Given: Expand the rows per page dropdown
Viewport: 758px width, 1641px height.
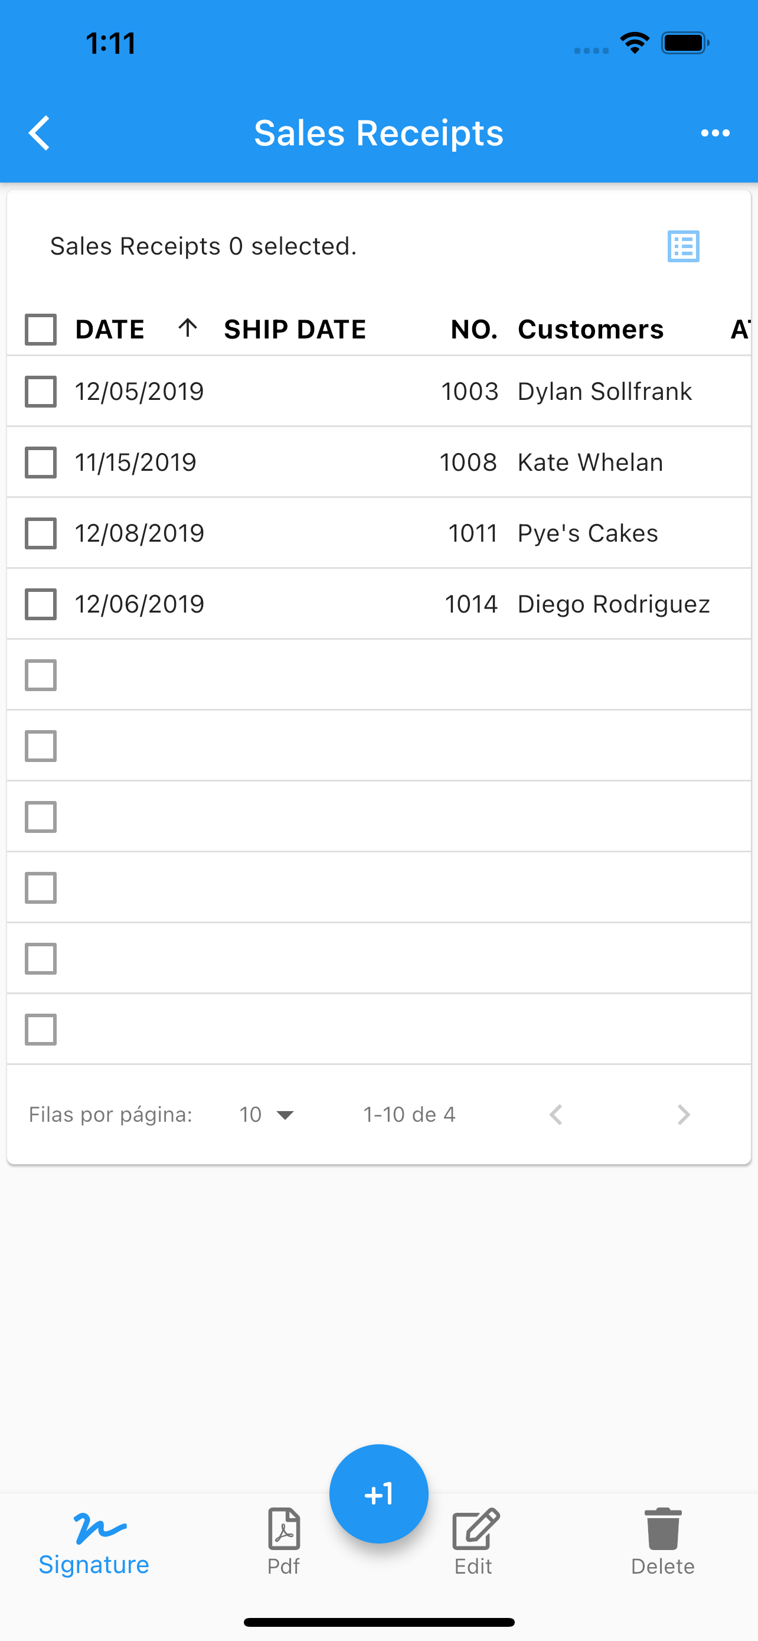Looking at the screenshot, I should [267, 1114].
